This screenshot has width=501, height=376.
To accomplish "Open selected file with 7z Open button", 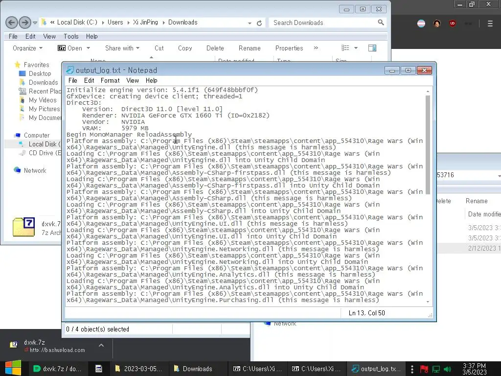I will (70, 48).
